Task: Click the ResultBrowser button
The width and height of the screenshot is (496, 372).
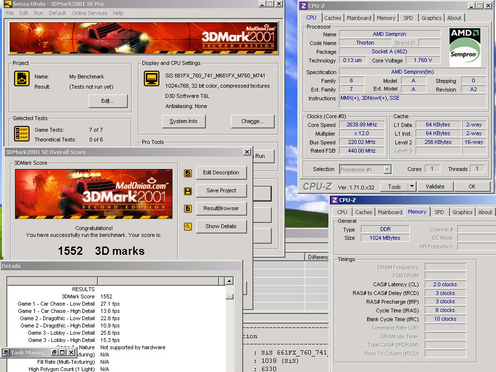Action: pyautogui.click(x=221, y=208)
